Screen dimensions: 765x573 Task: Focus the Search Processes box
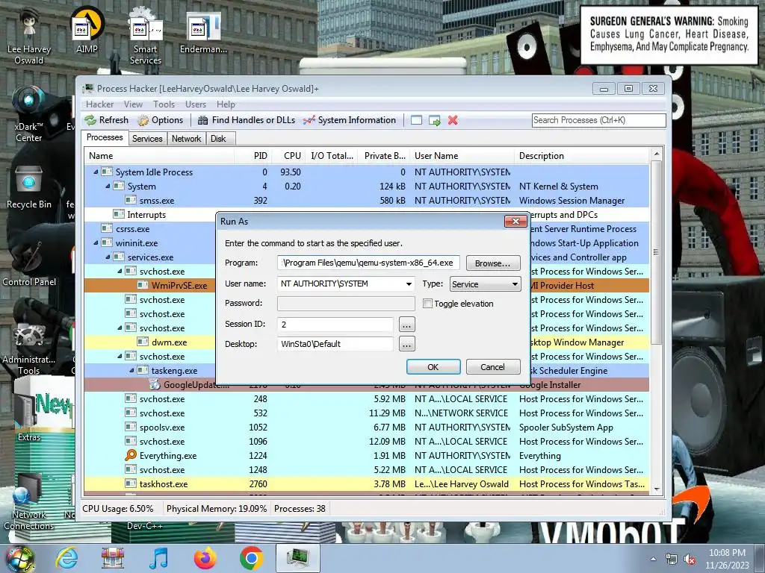tap(599, 120)
